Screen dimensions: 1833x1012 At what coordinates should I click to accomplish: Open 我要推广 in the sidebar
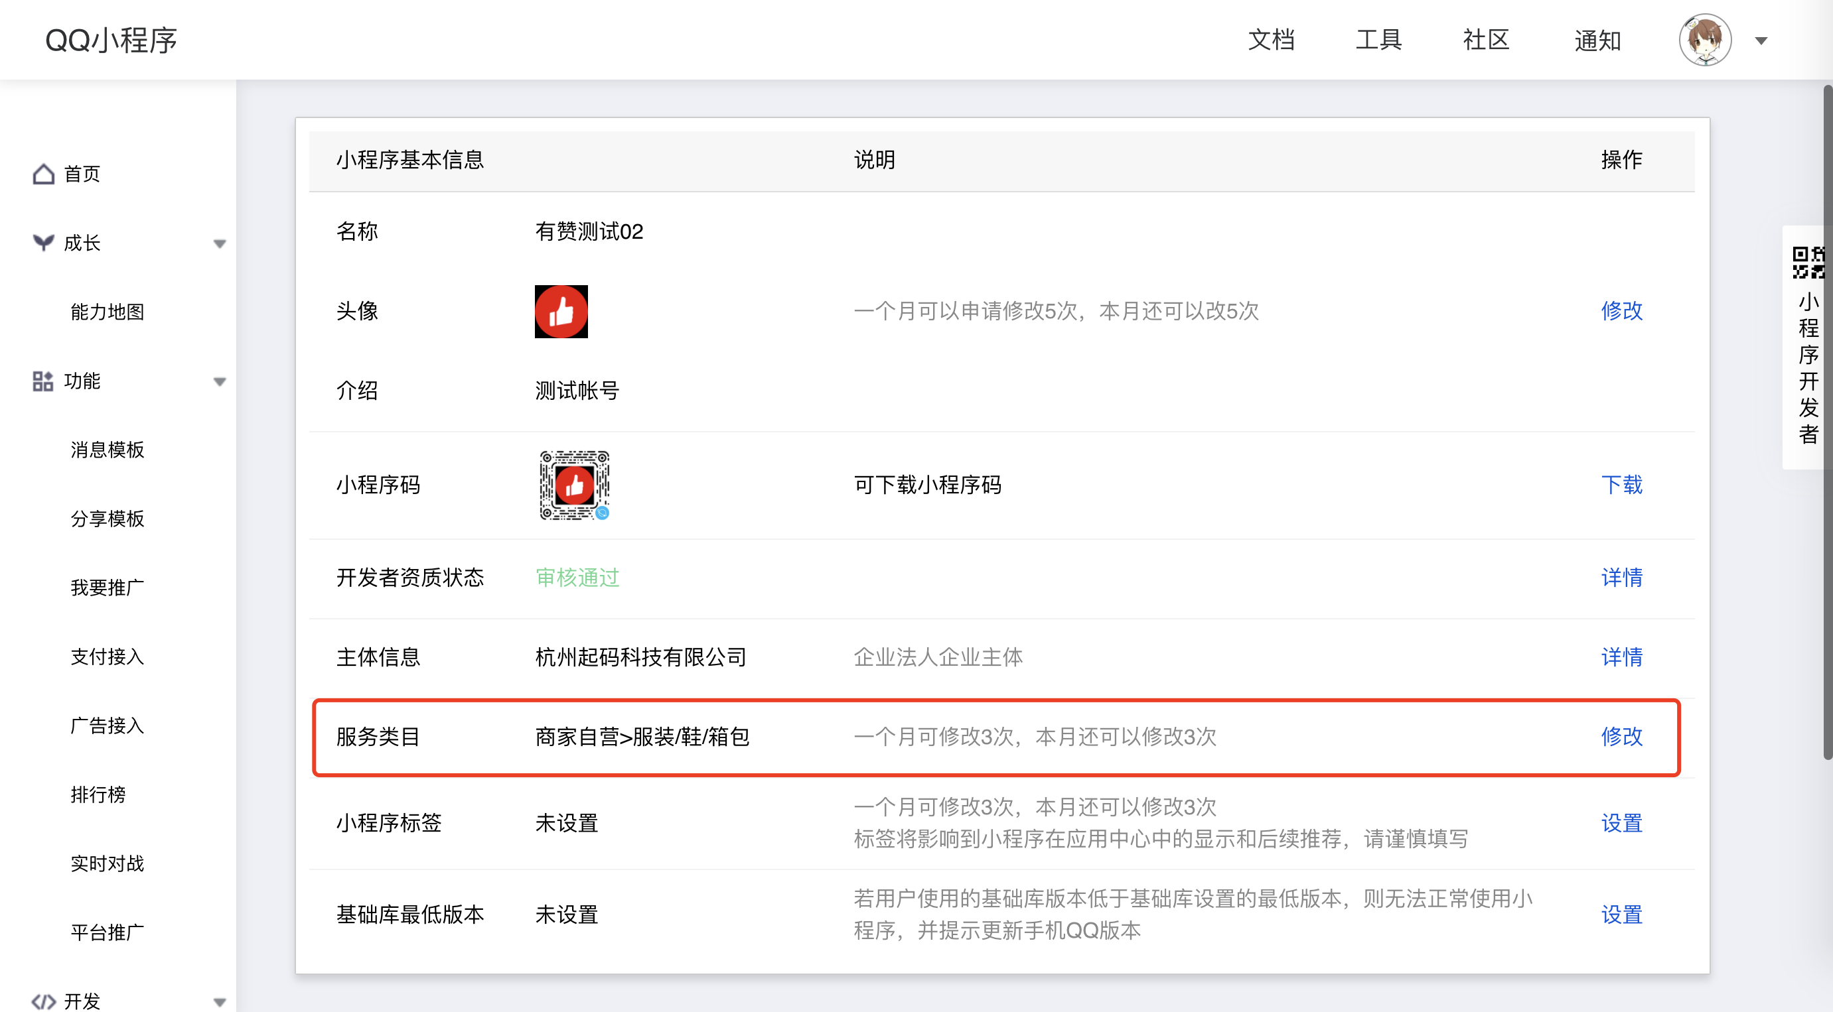click(x=108, y=588)
